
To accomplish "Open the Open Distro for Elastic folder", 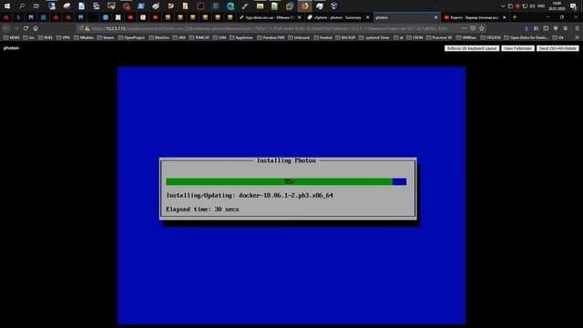I will tap(527, 37).
